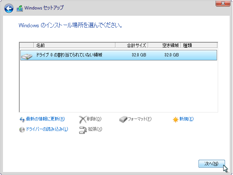Go back with the blue arrow button
The image size is (233, 175).
pyautogui.click(x=9, y=8)
